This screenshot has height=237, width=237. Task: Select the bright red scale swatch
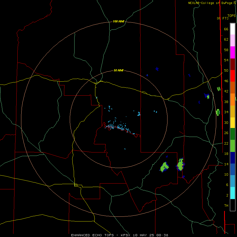point(233,76)
